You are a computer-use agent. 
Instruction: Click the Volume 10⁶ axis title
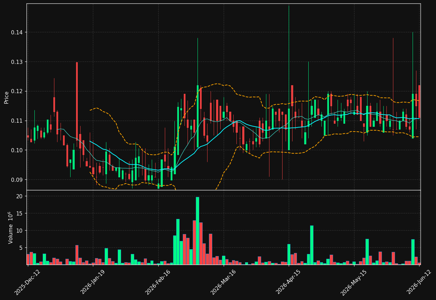pyautogui.click(x=10, y=227)
